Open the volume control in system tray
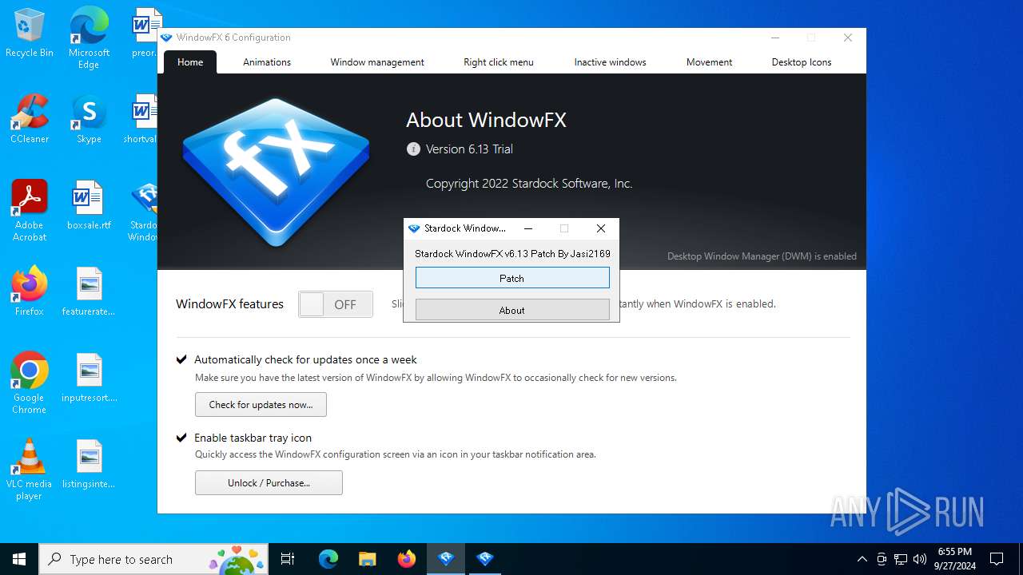 (920, 559)
